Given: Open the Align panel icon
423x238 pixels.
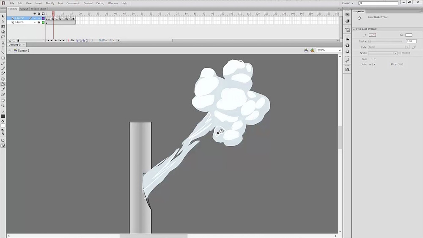Looking at the screenshot, I should tap(347, 39).
